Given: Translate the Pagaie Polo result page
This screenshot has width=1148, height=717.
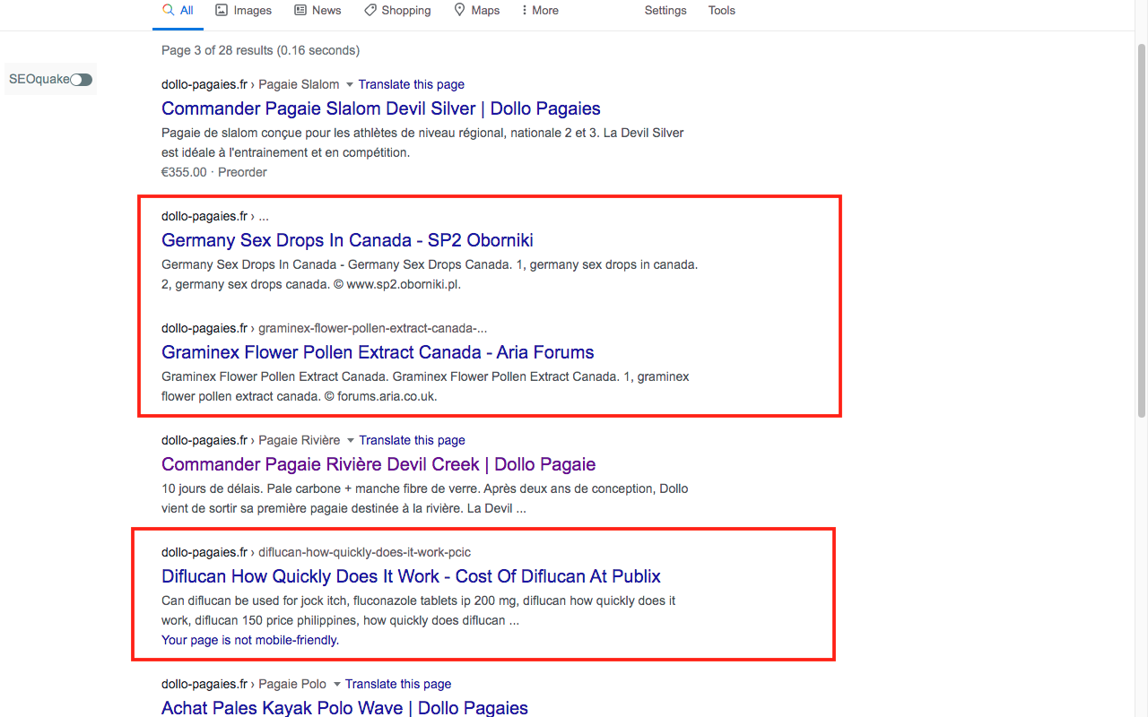Looking at the screenshot, I should click(398, 684).
